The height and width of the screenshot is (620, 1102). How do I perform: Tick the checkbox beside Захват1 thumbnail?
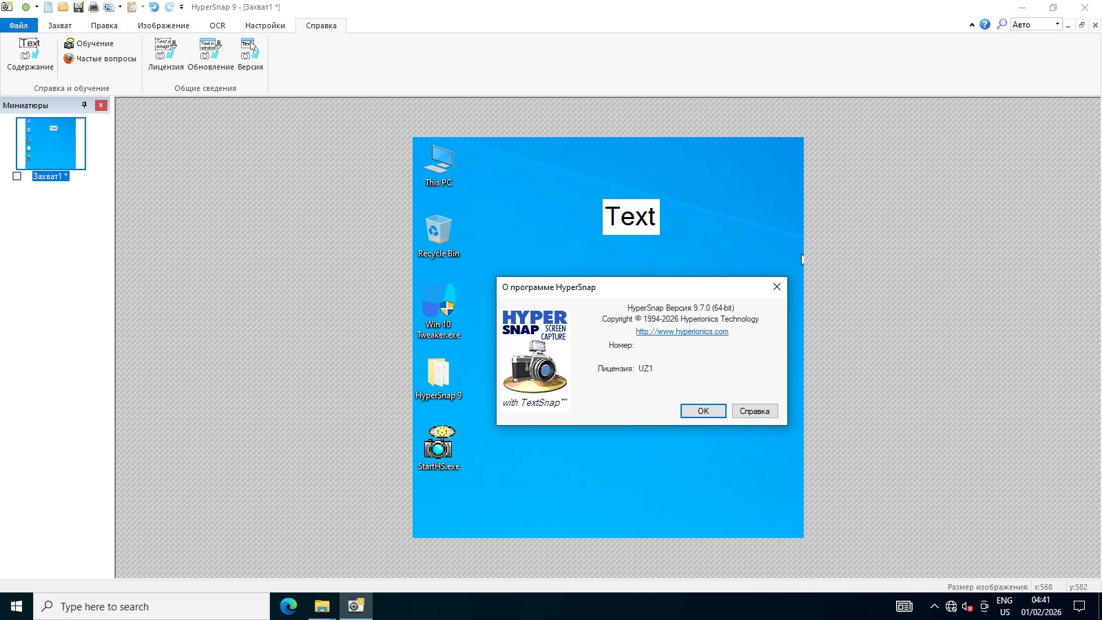pos(17,176)
